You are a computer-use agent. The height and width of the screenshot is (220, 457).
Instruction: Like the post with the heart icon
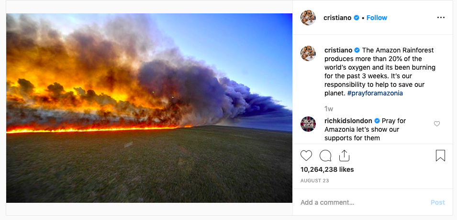click(x=306, y=156)
